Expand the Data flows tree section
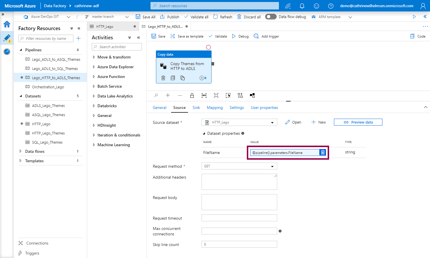Screen dimensions: 430x258 (20, 151)
